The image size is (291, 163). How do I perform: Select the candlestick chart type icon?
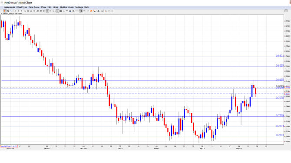[x=5, y=11]
